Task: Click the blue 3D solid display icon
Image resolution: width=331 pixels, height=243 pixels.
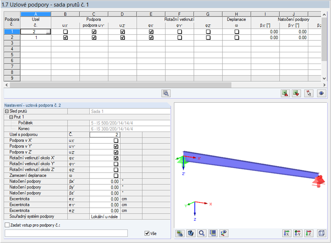Action: tap(191, 233)
